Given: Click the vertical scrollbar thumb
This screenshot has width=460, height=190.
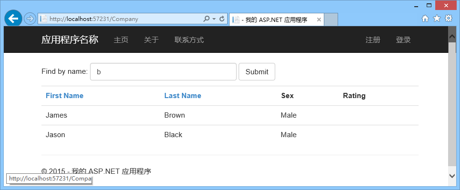Looking at the screenshot, I should tap(452, 104).
